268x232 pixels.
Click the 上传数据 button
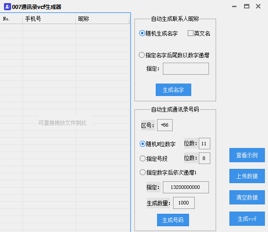[247, 176]
